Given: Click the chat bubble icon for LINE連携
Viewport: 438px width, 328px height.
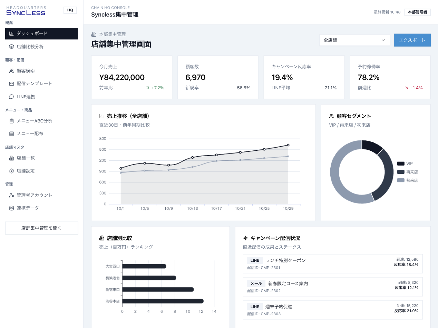Looking at the screenshot, I should tap(11, 97).
